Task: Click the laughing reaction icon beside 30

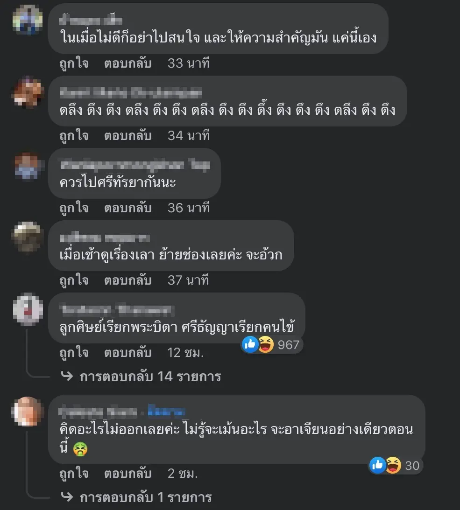Action: [x=393, y=466]
